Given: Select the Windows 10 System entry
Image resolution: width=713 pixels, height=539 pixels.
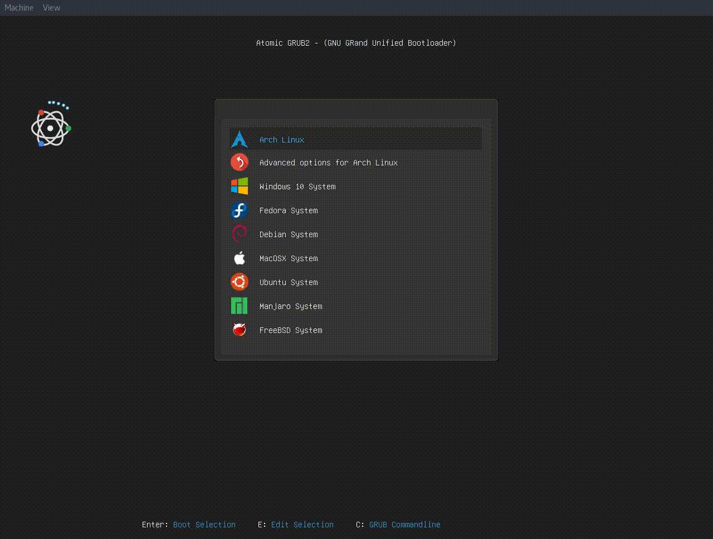Looking at the screenshot, I should (355, 187).
